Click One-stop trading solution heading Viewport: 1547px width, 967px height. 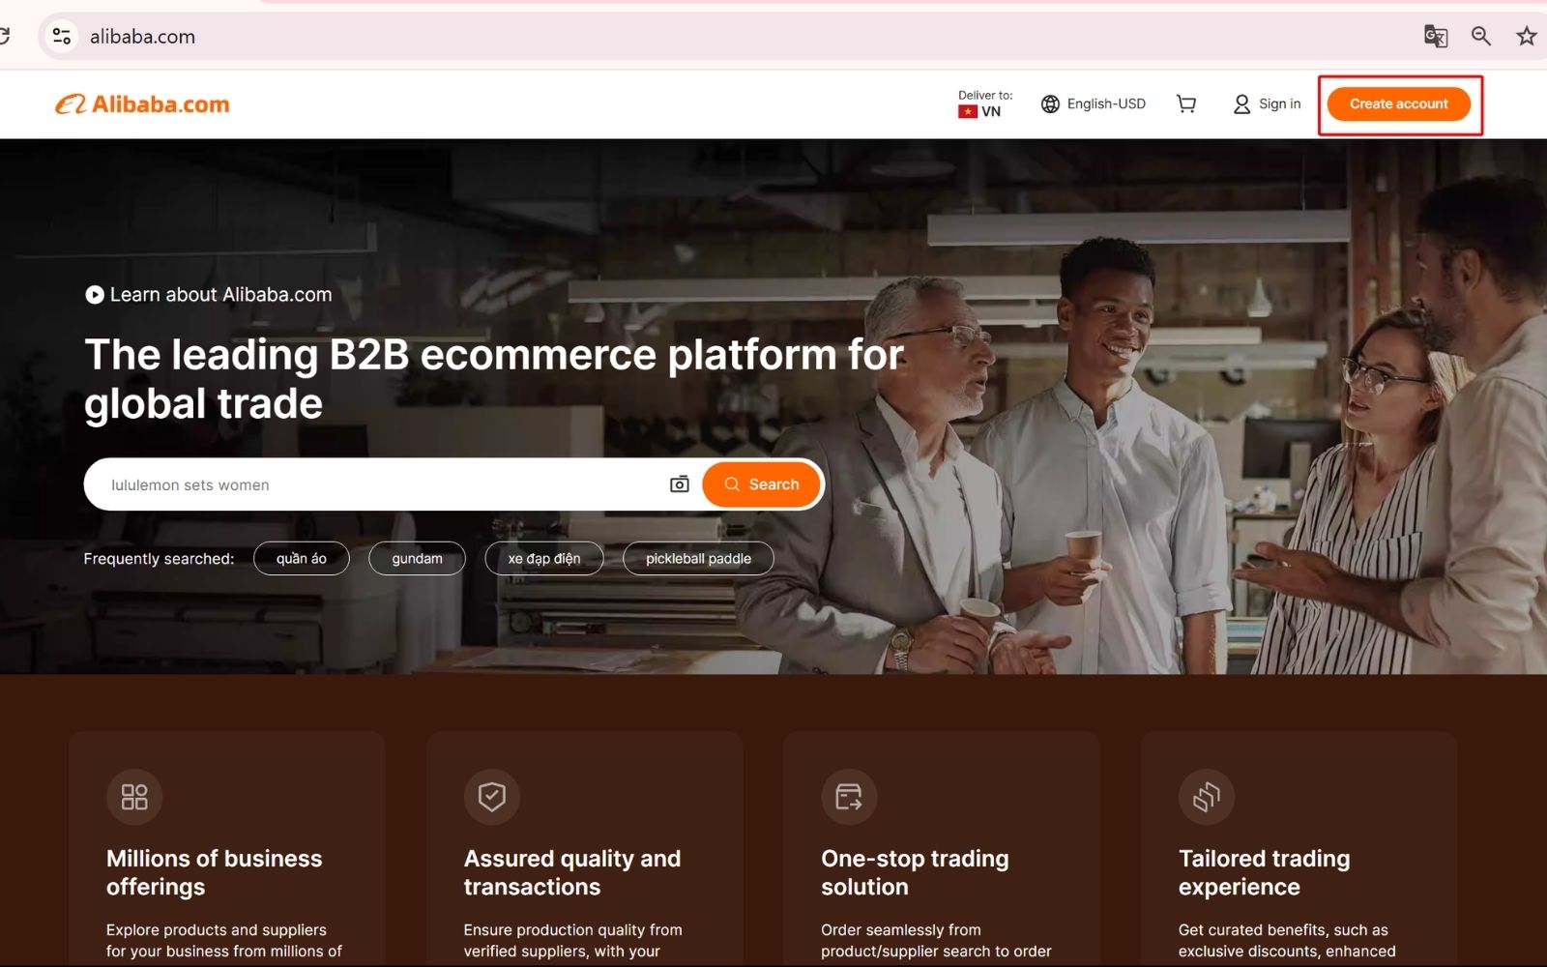[915, 872]
